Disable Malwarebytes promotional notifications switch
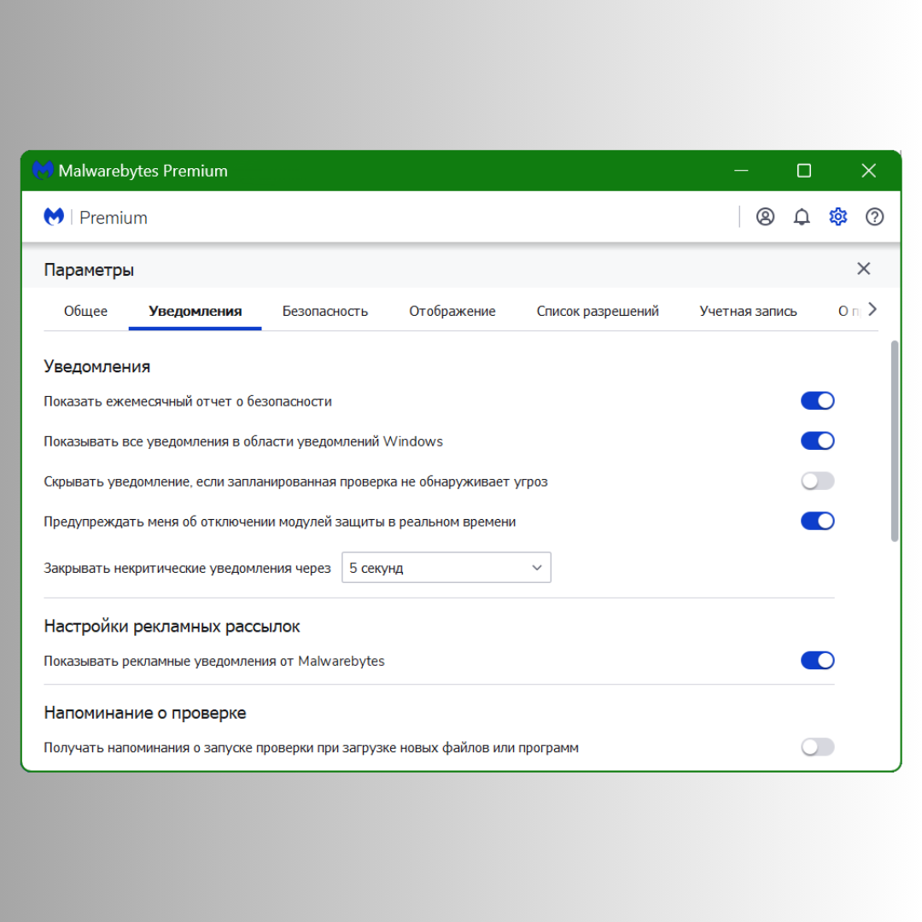The height and width of the screenshot is (922, 922). tap(817, 660)
